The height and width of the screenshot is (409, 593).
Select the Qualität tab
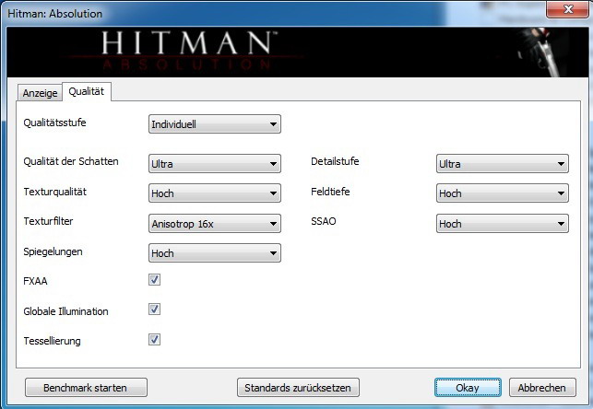87,91
